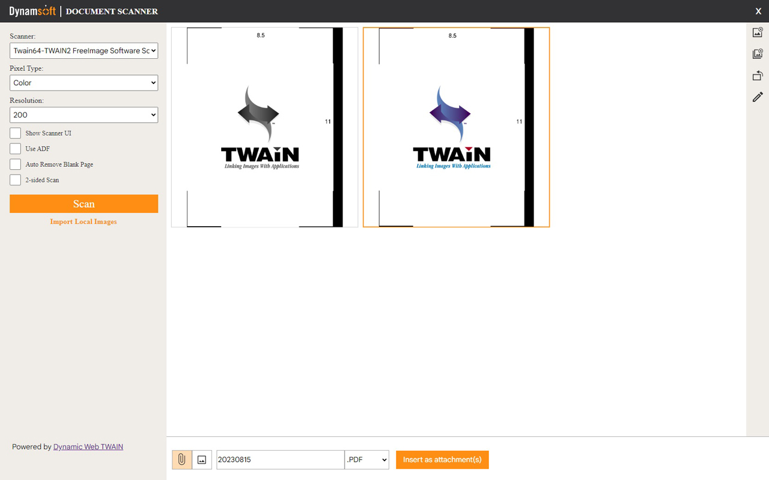The image size is (769, 480).
Task: Expand the Pixel Type dropdown
Action: pos(84,83)
